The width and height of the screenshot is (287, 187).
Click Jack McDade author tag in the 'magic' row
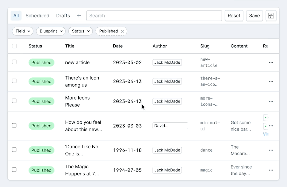(x=167, y=170)
